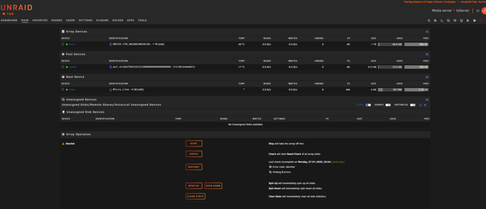This screenshot has width=486, height=209.
Task: Click the Unassigned Devices dashboard pin icon
Action: (427, 99)
